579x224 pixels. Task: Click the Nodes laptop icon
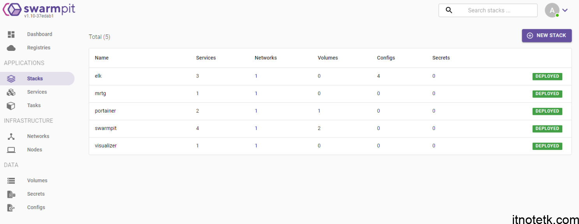11,150
